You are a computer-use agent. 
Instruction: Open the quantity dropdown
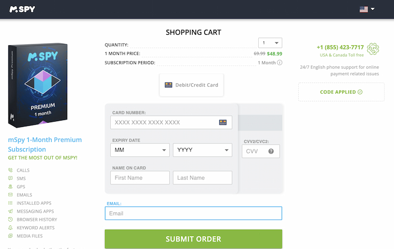270,43
